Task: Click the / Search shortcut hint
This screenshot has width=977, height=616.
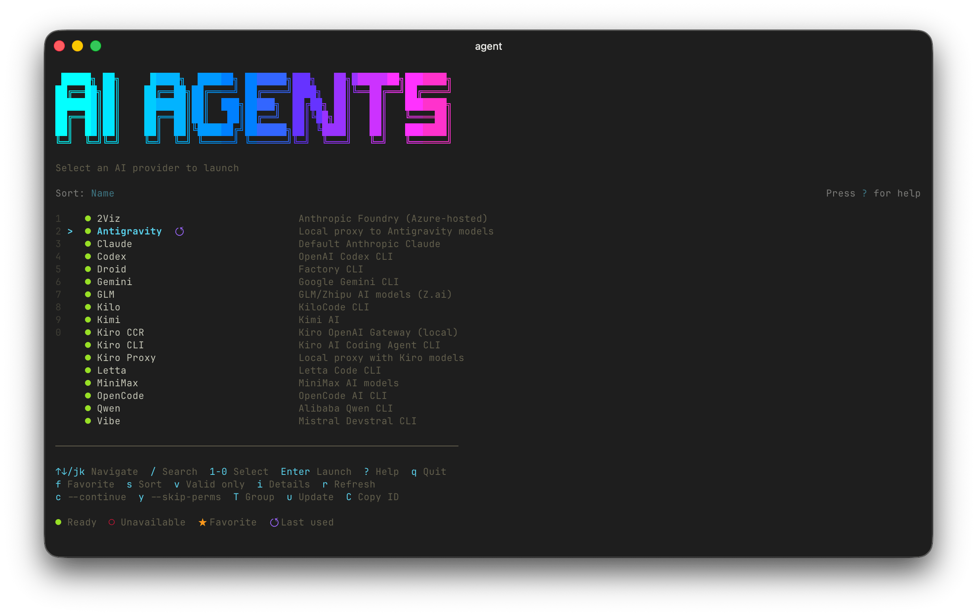Action: tap(174, 472)
